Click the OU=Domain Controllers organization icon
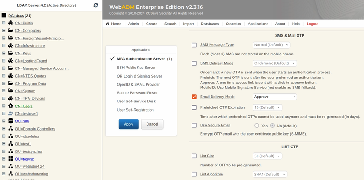Viewport: 364px width, 180px height. [10, 129]
